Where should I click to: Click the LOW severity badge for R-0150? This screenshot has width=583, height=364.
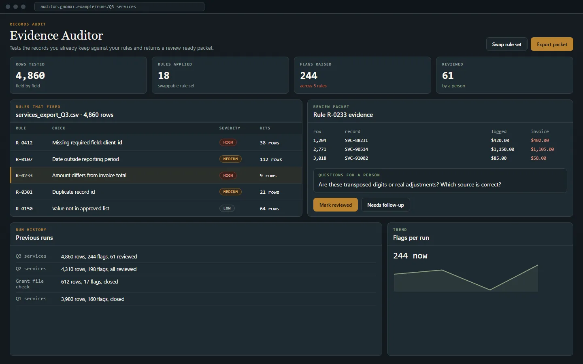tap(227, 208)
